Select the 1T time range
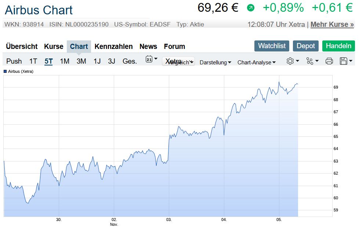Screen dimensions: 359x228 pos(33,61)
